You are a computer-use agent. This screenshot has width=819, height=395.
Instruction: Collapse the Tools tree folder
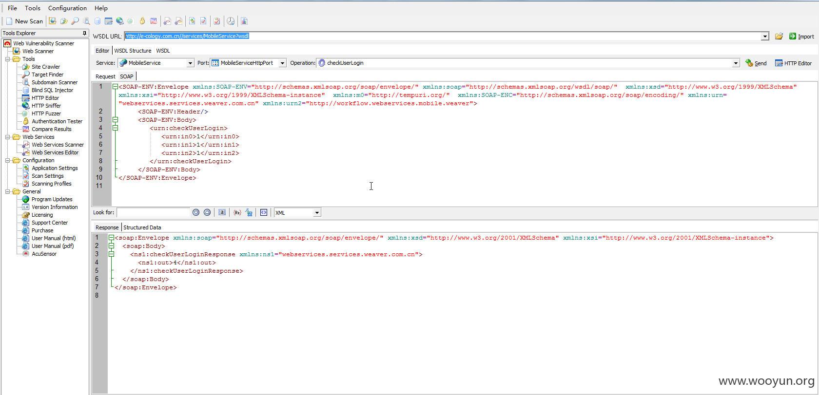[8, 59]
